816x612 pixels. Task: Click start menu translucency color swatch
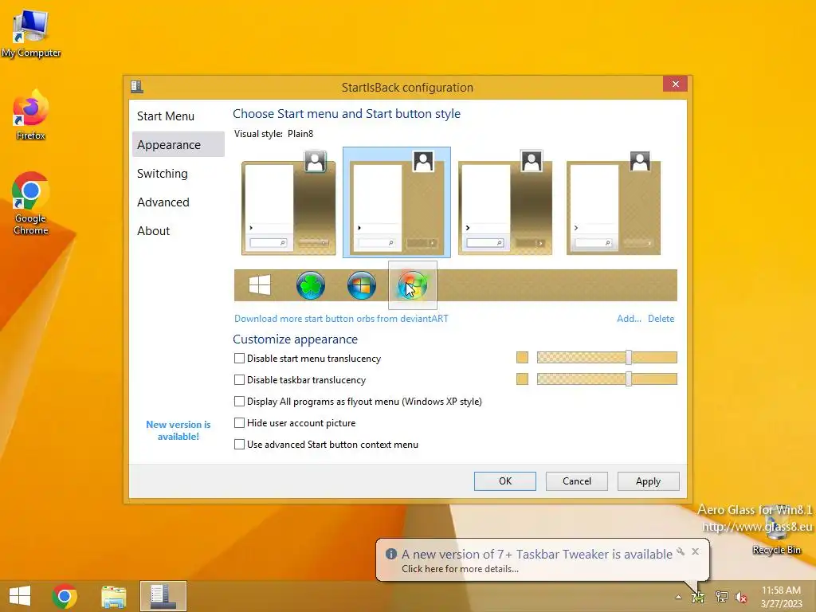[523, 358]
